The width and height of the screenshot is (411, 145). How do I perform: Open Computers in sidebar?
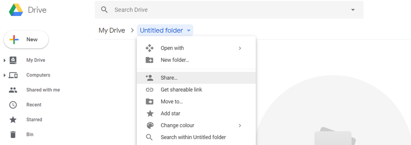click(38, 75)
